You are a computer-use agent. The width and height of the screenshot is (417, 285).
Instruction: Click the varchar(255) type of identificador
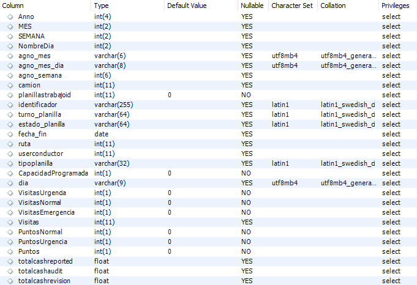click(113, 105)
